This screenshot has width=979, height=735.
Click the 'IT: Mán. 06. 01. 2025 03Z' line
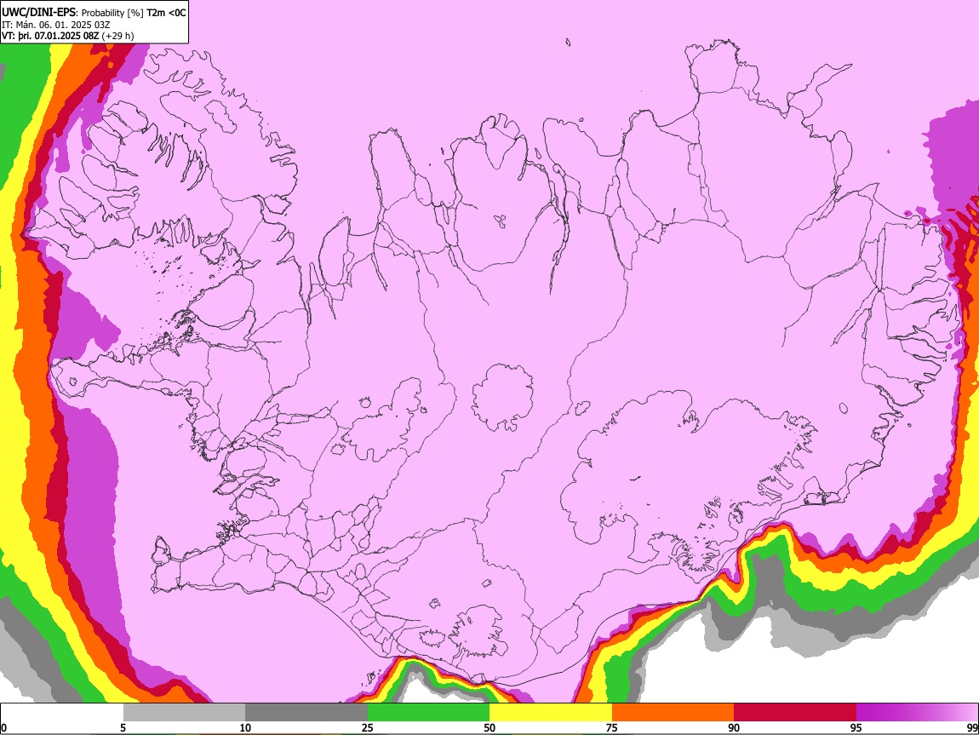tap(55, 25)
